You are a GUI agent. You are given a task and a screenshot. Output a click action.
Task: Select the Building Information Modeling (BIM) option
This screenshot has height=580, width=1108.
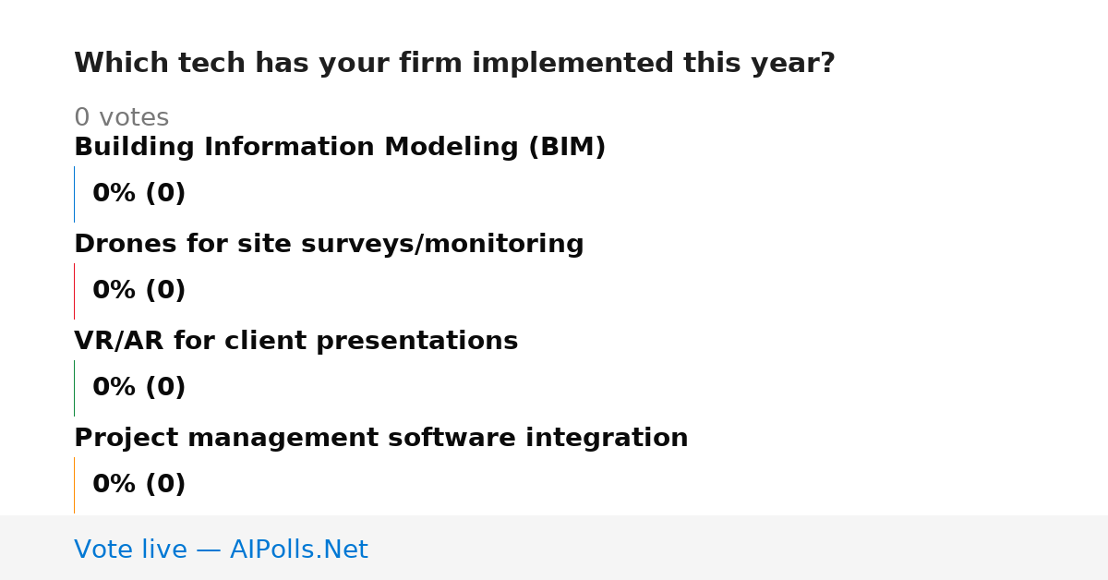tap(340, 148)
